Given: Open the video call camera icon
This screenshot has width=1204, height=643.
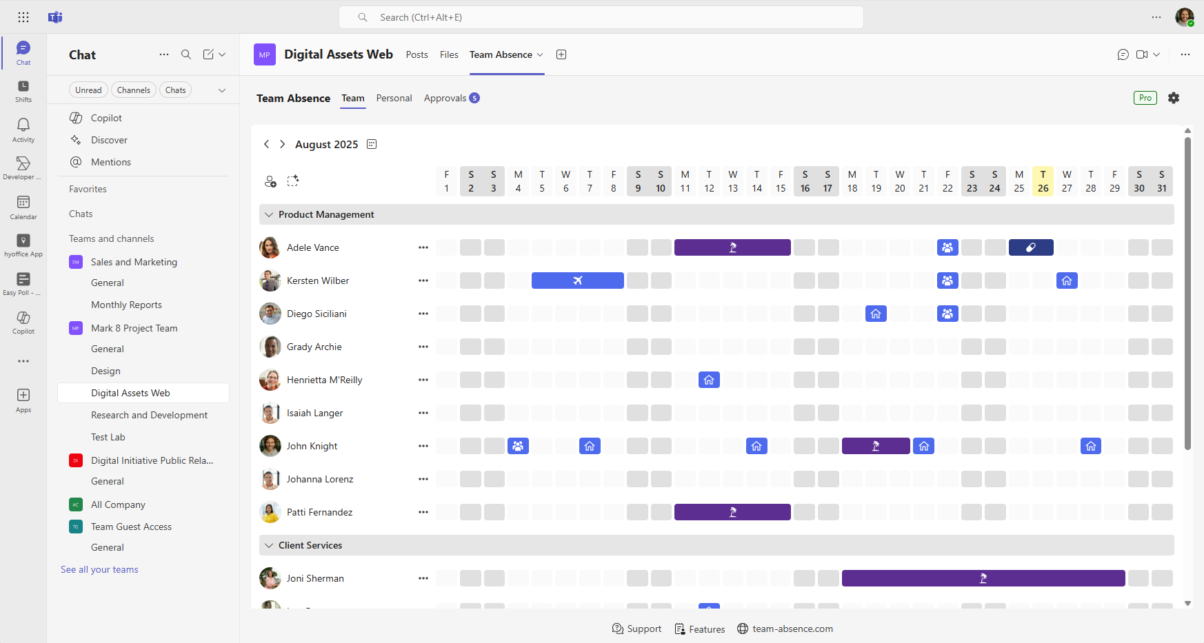Looking at the screenshot, I should coord(1142,54).
